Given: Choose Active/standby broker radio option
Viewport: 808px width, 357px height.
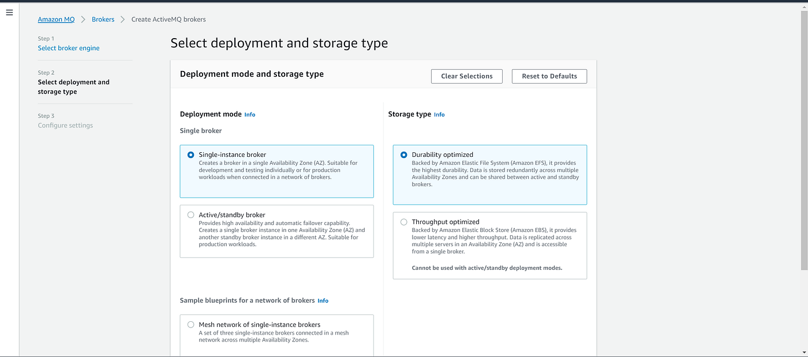Looking at the screenshot, I should pyautogui.click(x=191, y=215).
